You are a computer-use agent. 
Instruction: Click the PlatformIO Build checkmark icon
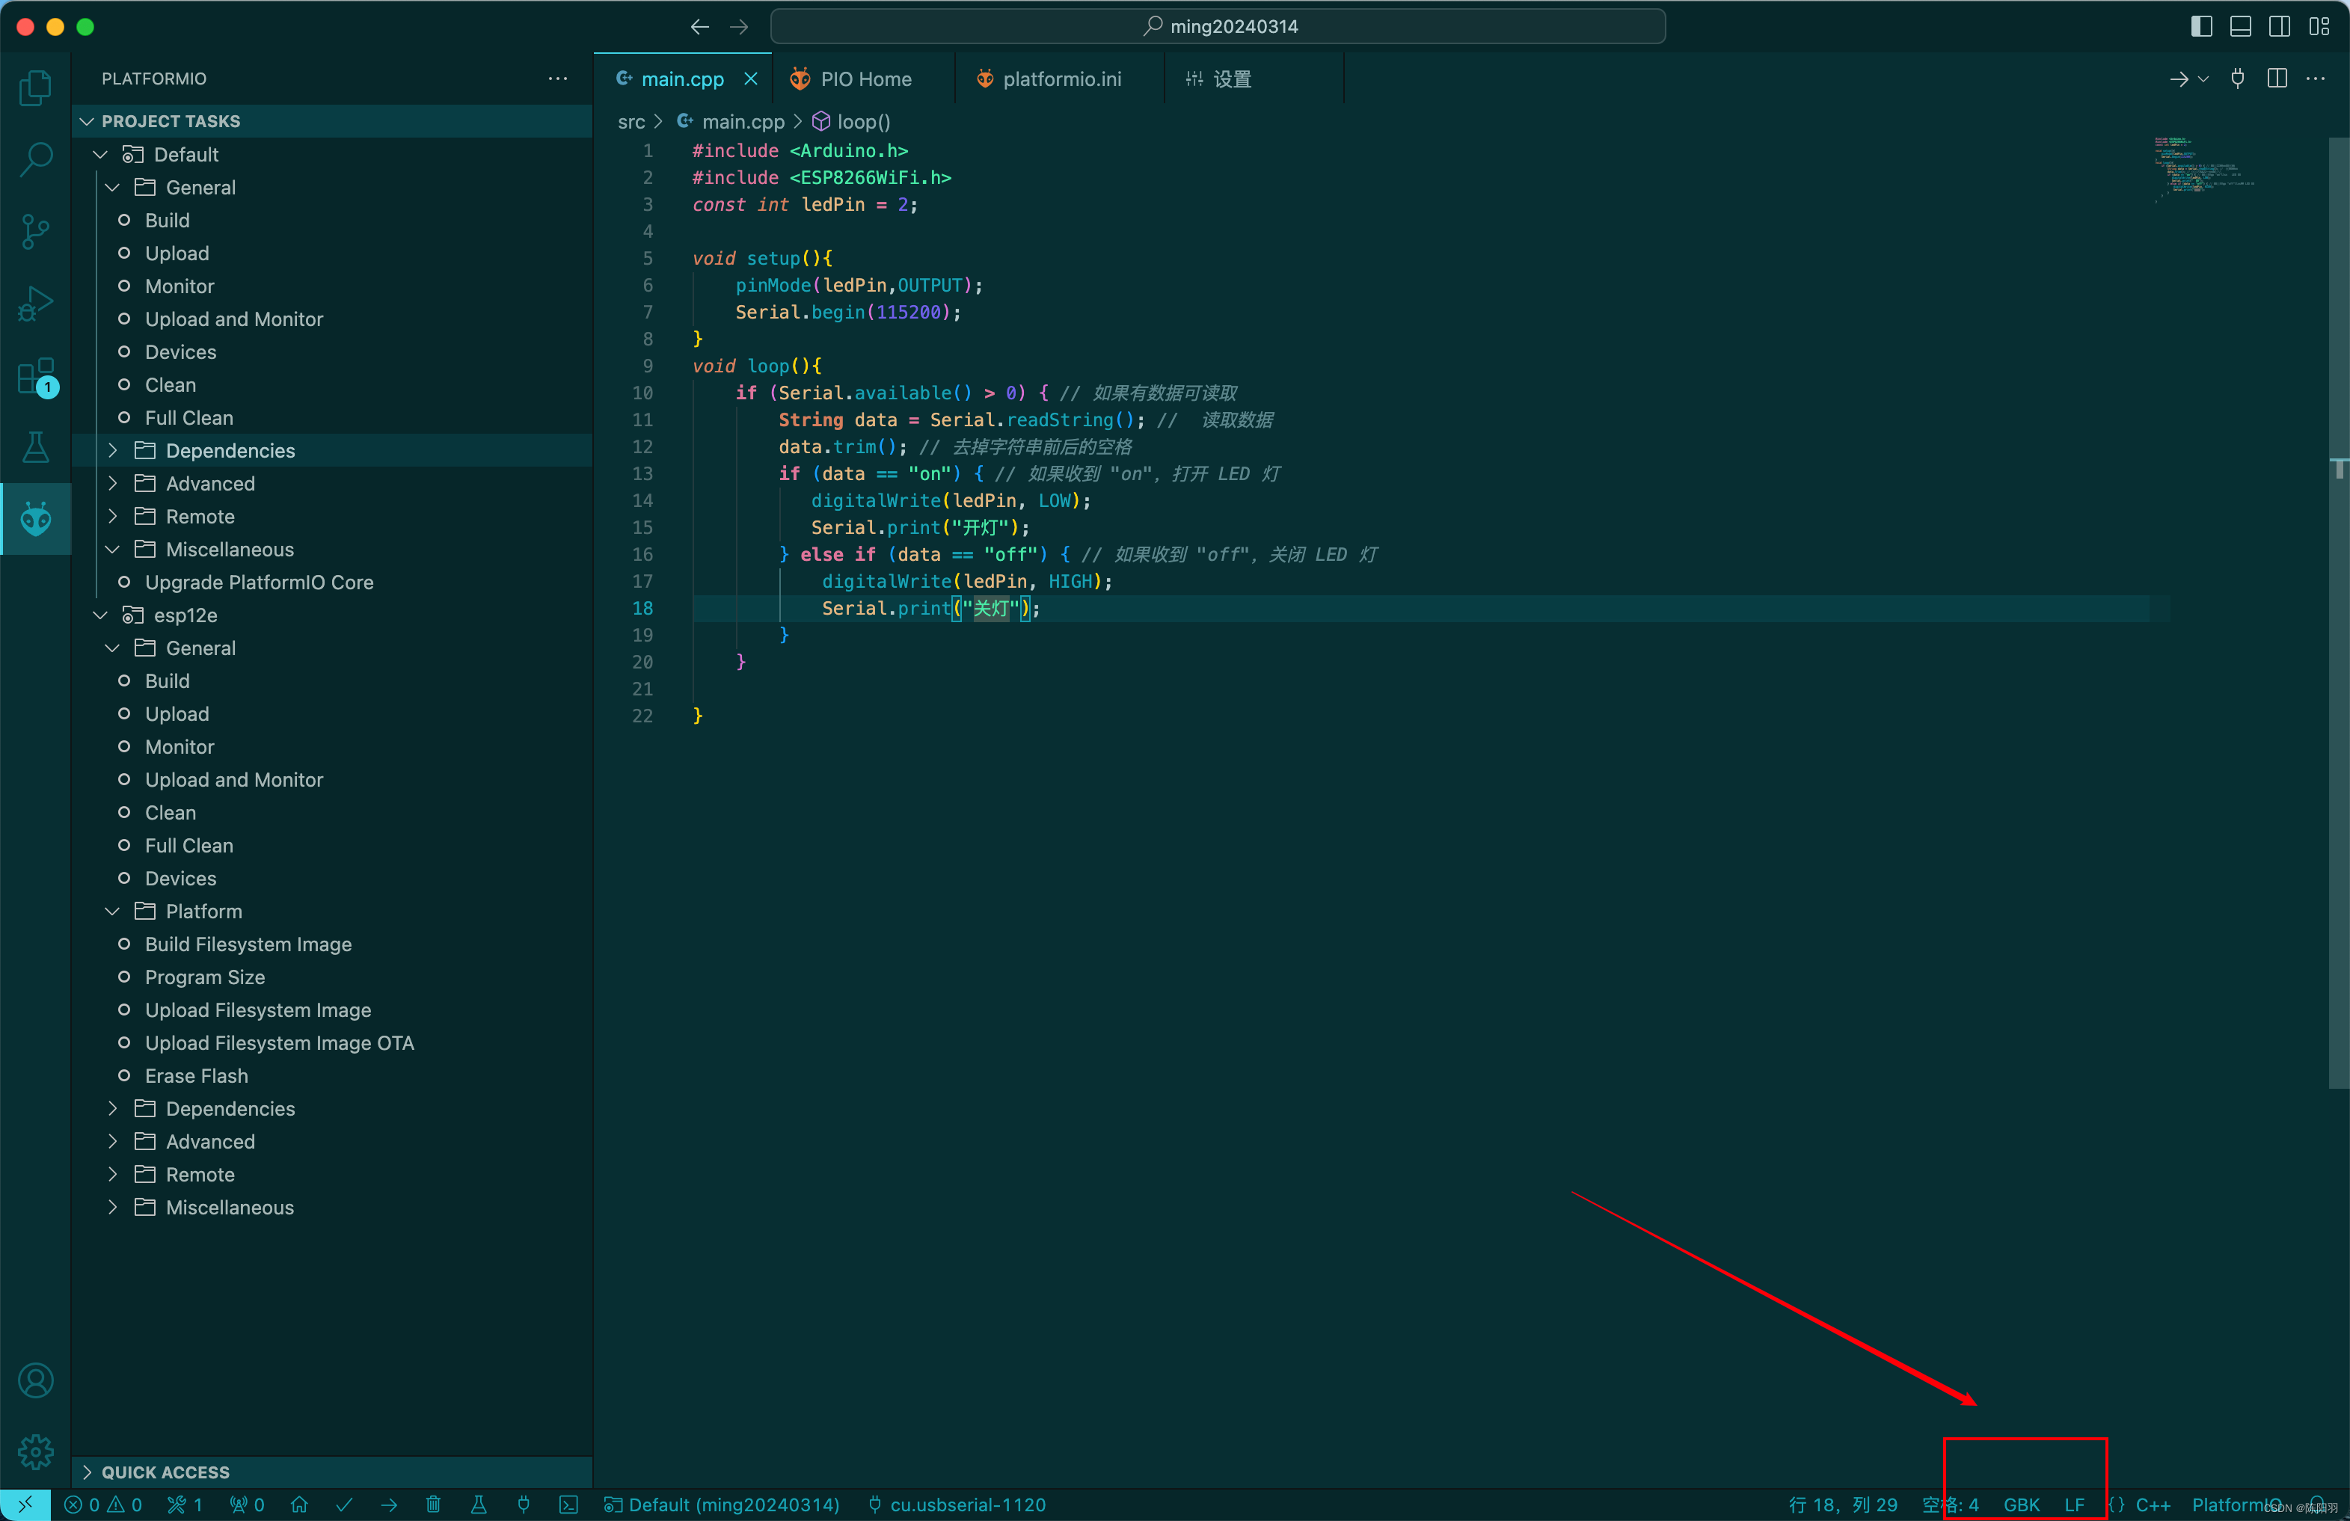[x=345, y=1505]
